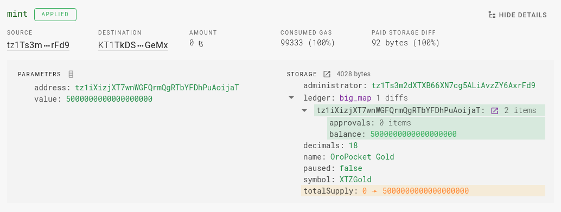Click the APPLIED status badge
This screenshot has width=561, height=212.
55,15
